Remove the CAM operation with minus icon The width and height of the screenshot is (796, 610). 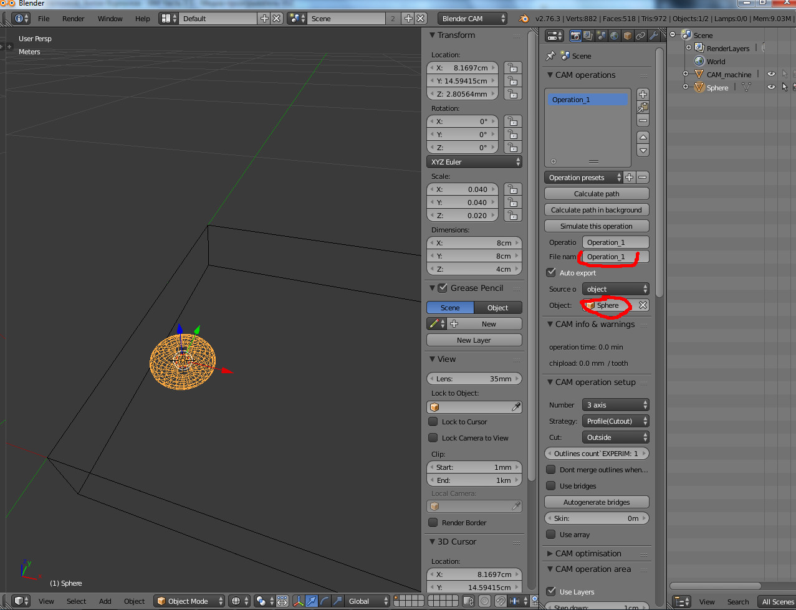click(643, 120)
